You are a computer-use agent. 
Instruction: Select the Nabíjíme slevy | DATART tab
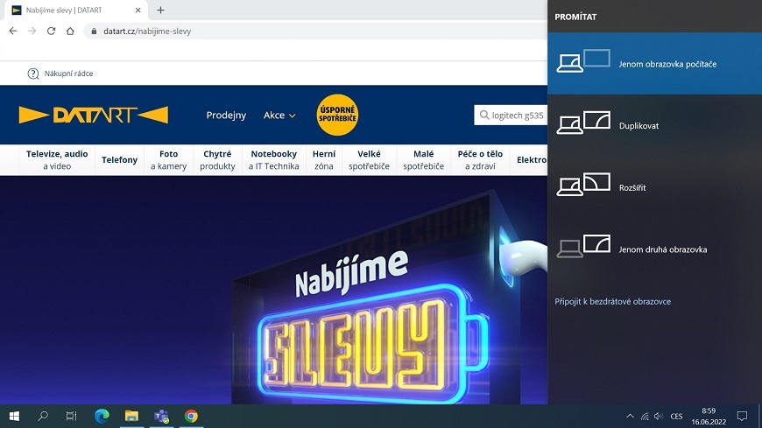click(x=76, y=10)
